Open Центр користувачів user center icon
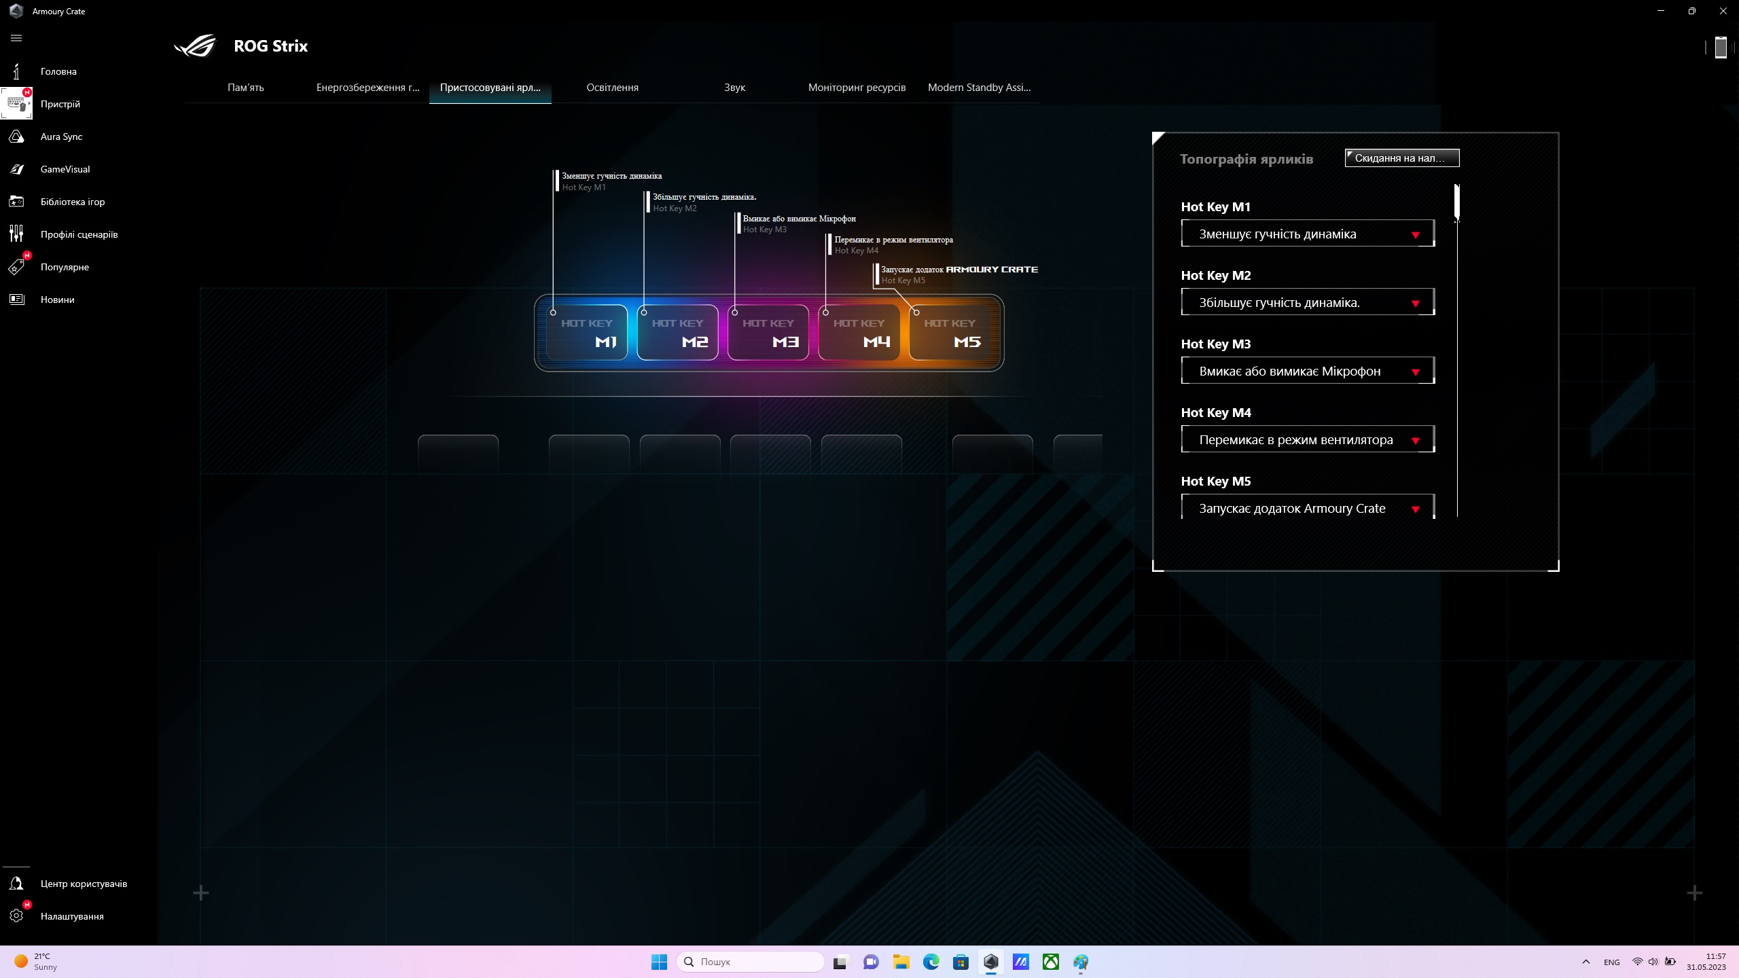 16,884
